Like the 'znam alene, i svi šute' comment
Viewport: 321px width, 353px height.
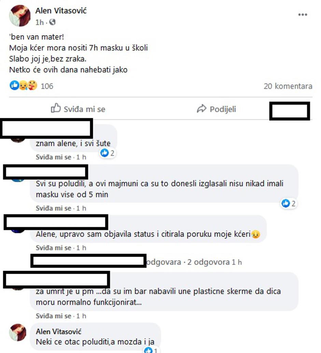53,157
